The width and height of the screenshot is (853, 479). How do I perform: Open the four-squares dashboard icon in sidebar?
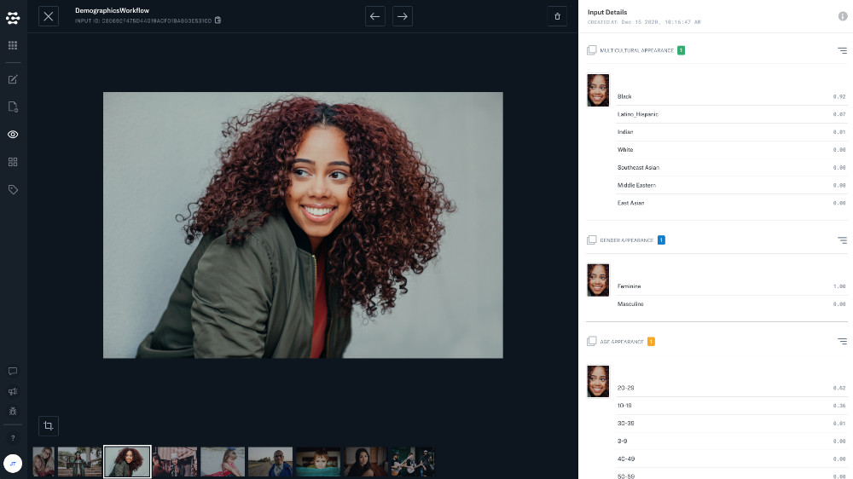tap(13, 162)
